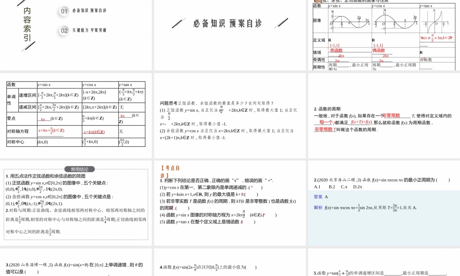The width and height of the screenshot is (460, 276).
Task: Click answer choice "A.1" on question 2
Action: (317, 187)
